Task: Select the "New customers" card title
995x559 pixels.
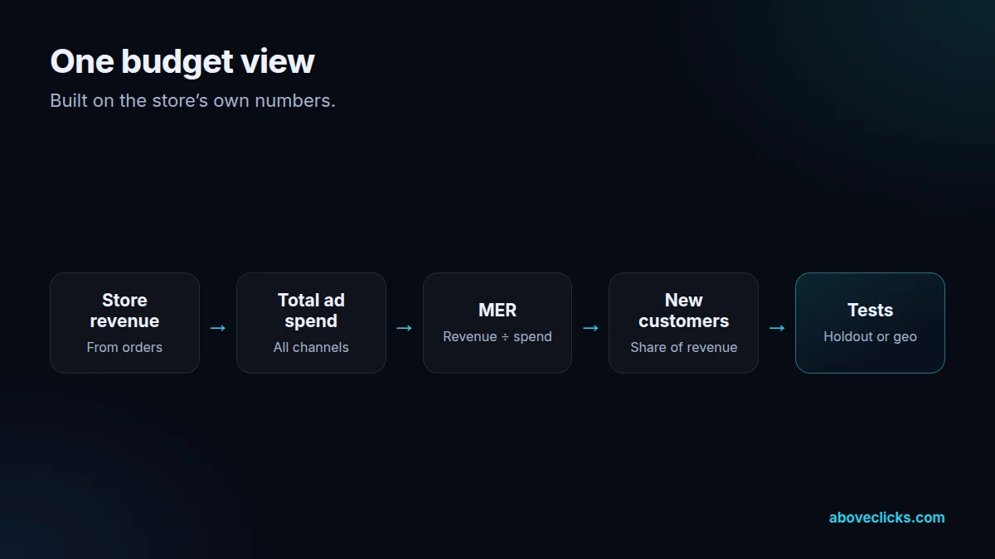Action: point(684,311)
